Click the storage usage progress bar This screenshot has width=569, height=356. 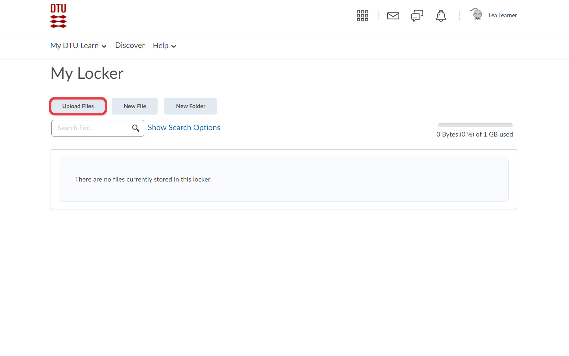pyautogui.click(x=475, y=125)
